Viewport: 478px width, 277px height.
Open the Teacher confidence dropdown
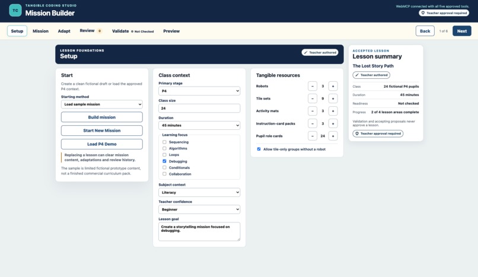[199, 209]
